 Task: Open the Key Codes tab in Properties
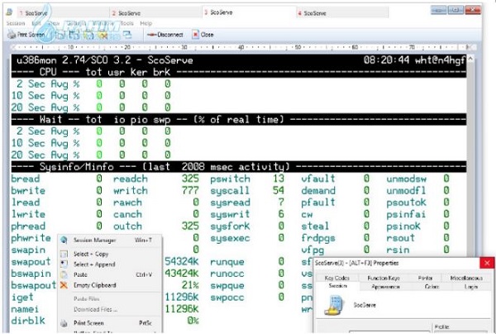[x=337, y=278]
